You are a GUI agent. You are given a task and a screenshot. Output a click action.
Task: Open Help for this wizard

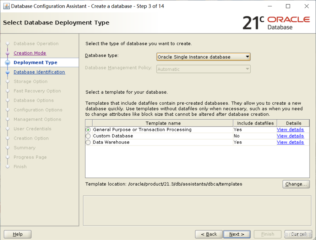click(18, 234)
